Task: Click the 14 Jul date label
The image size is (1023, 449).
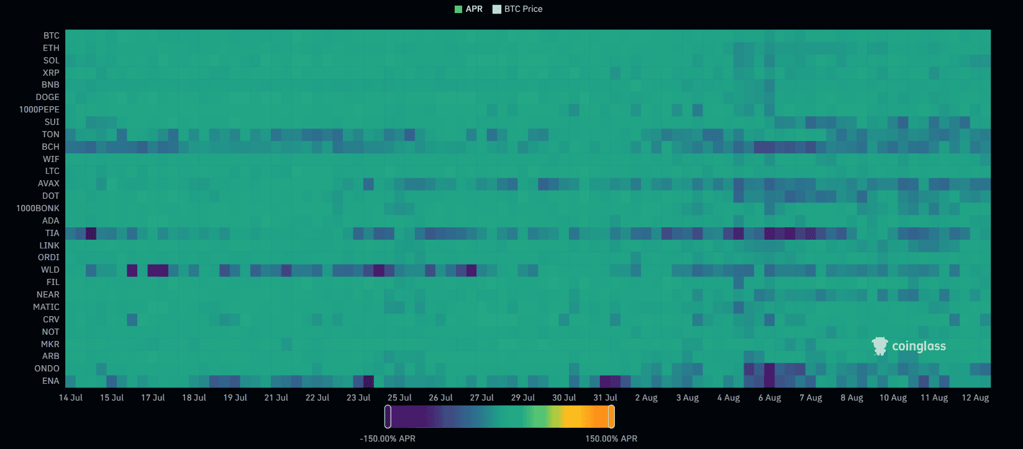Action: pyautogui.click(x=71, y=397)
